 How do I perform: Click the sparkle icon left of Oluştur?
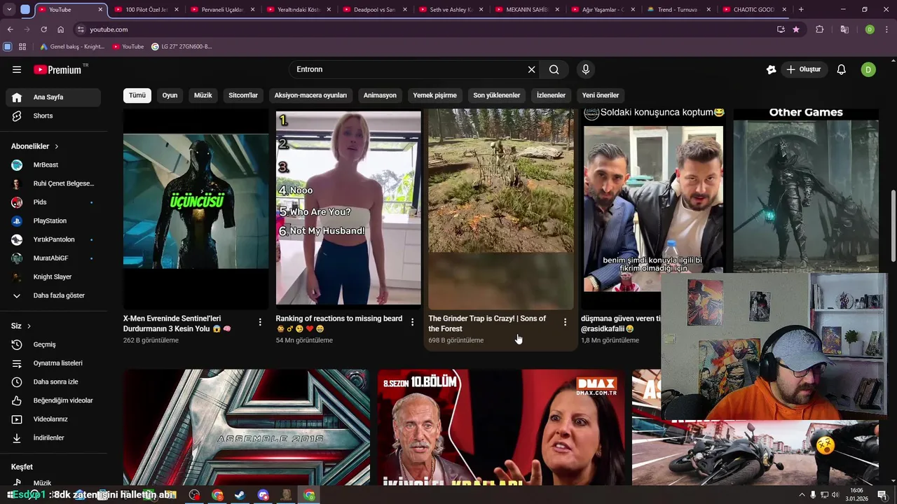click(771, 69)
